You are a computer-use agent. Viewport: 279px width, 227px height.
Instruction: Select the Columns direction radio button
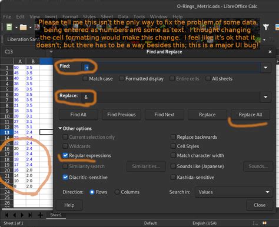(117, 192)
